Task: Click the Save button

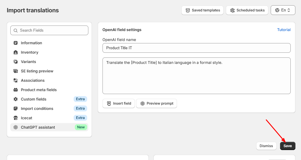Action: pos(287,146)
